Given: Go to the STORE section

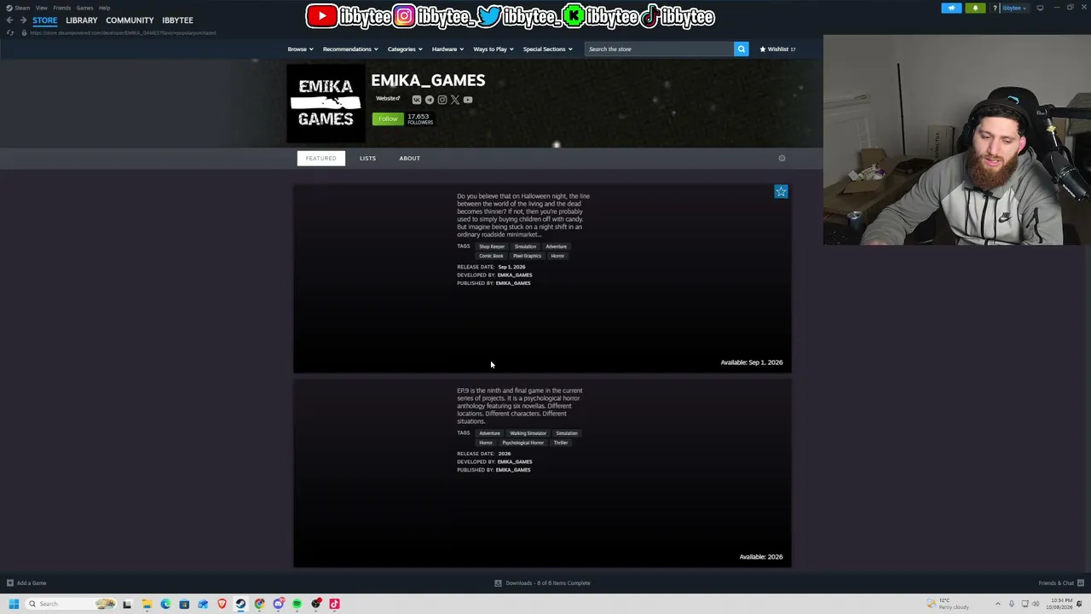Looking at the screenshot, I should pyautogui.click(x=44, y=20).
